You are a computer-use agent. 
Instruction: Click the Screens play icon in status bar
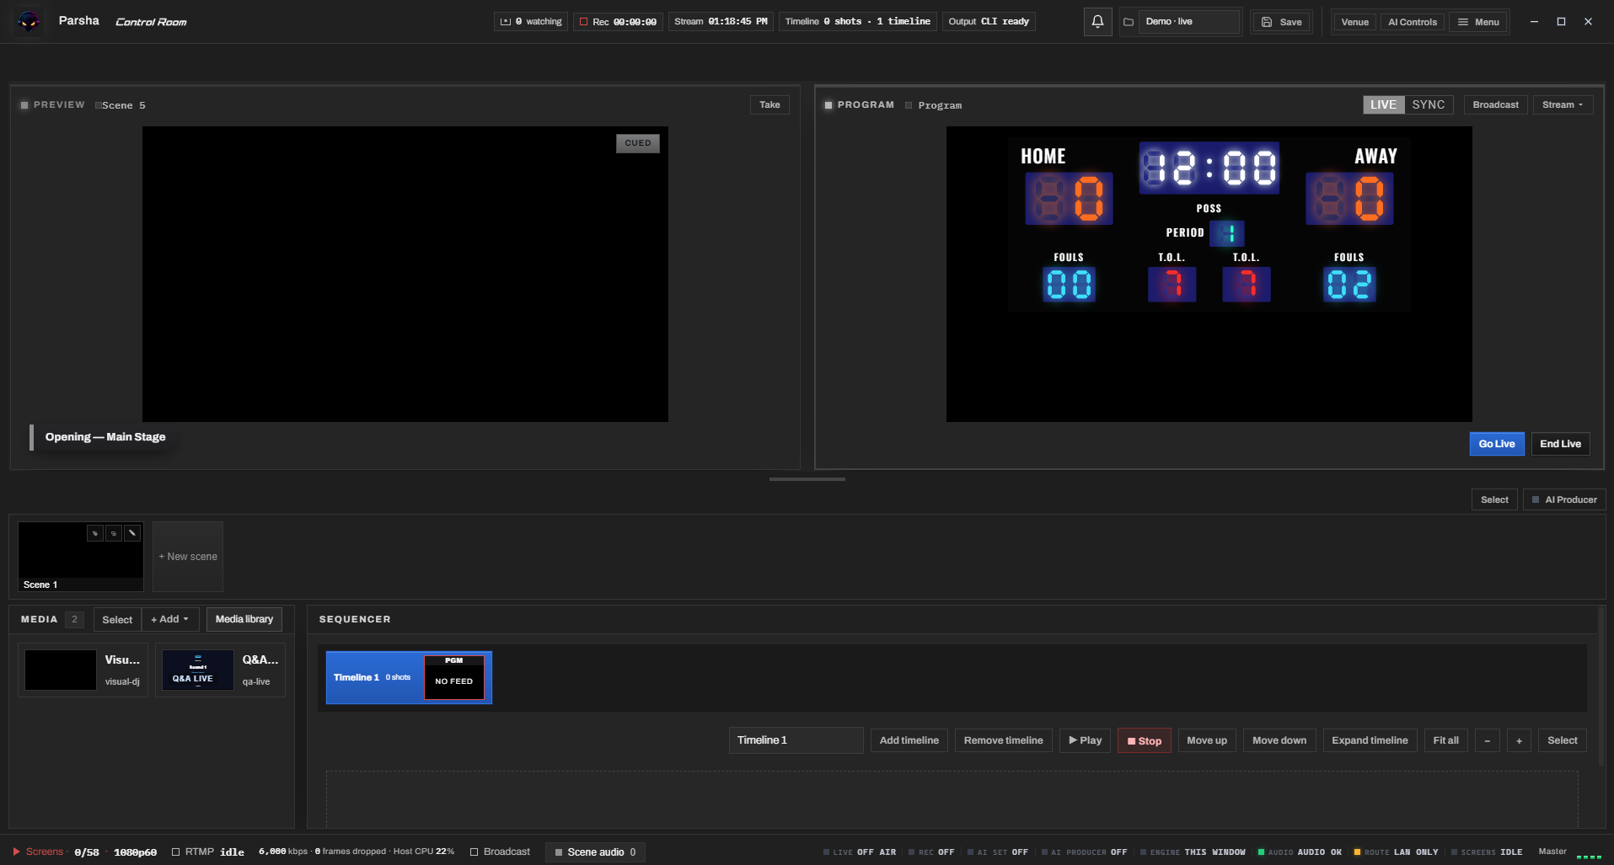click(x=16, y=852)
